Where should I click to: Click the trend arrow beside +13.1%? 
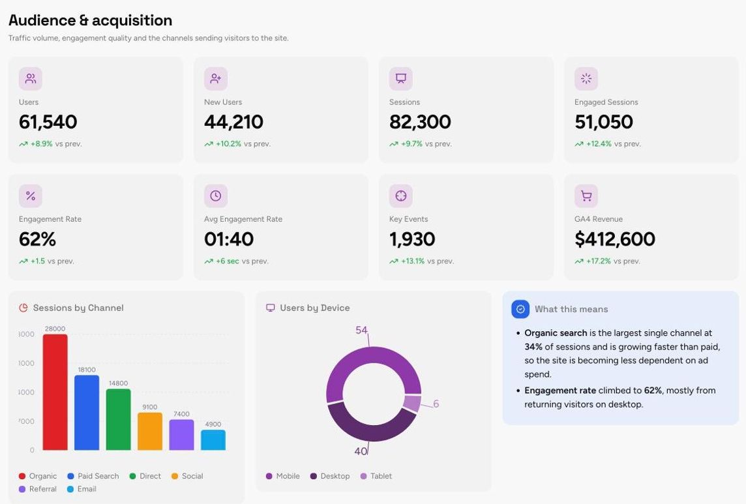coord(393,261)
